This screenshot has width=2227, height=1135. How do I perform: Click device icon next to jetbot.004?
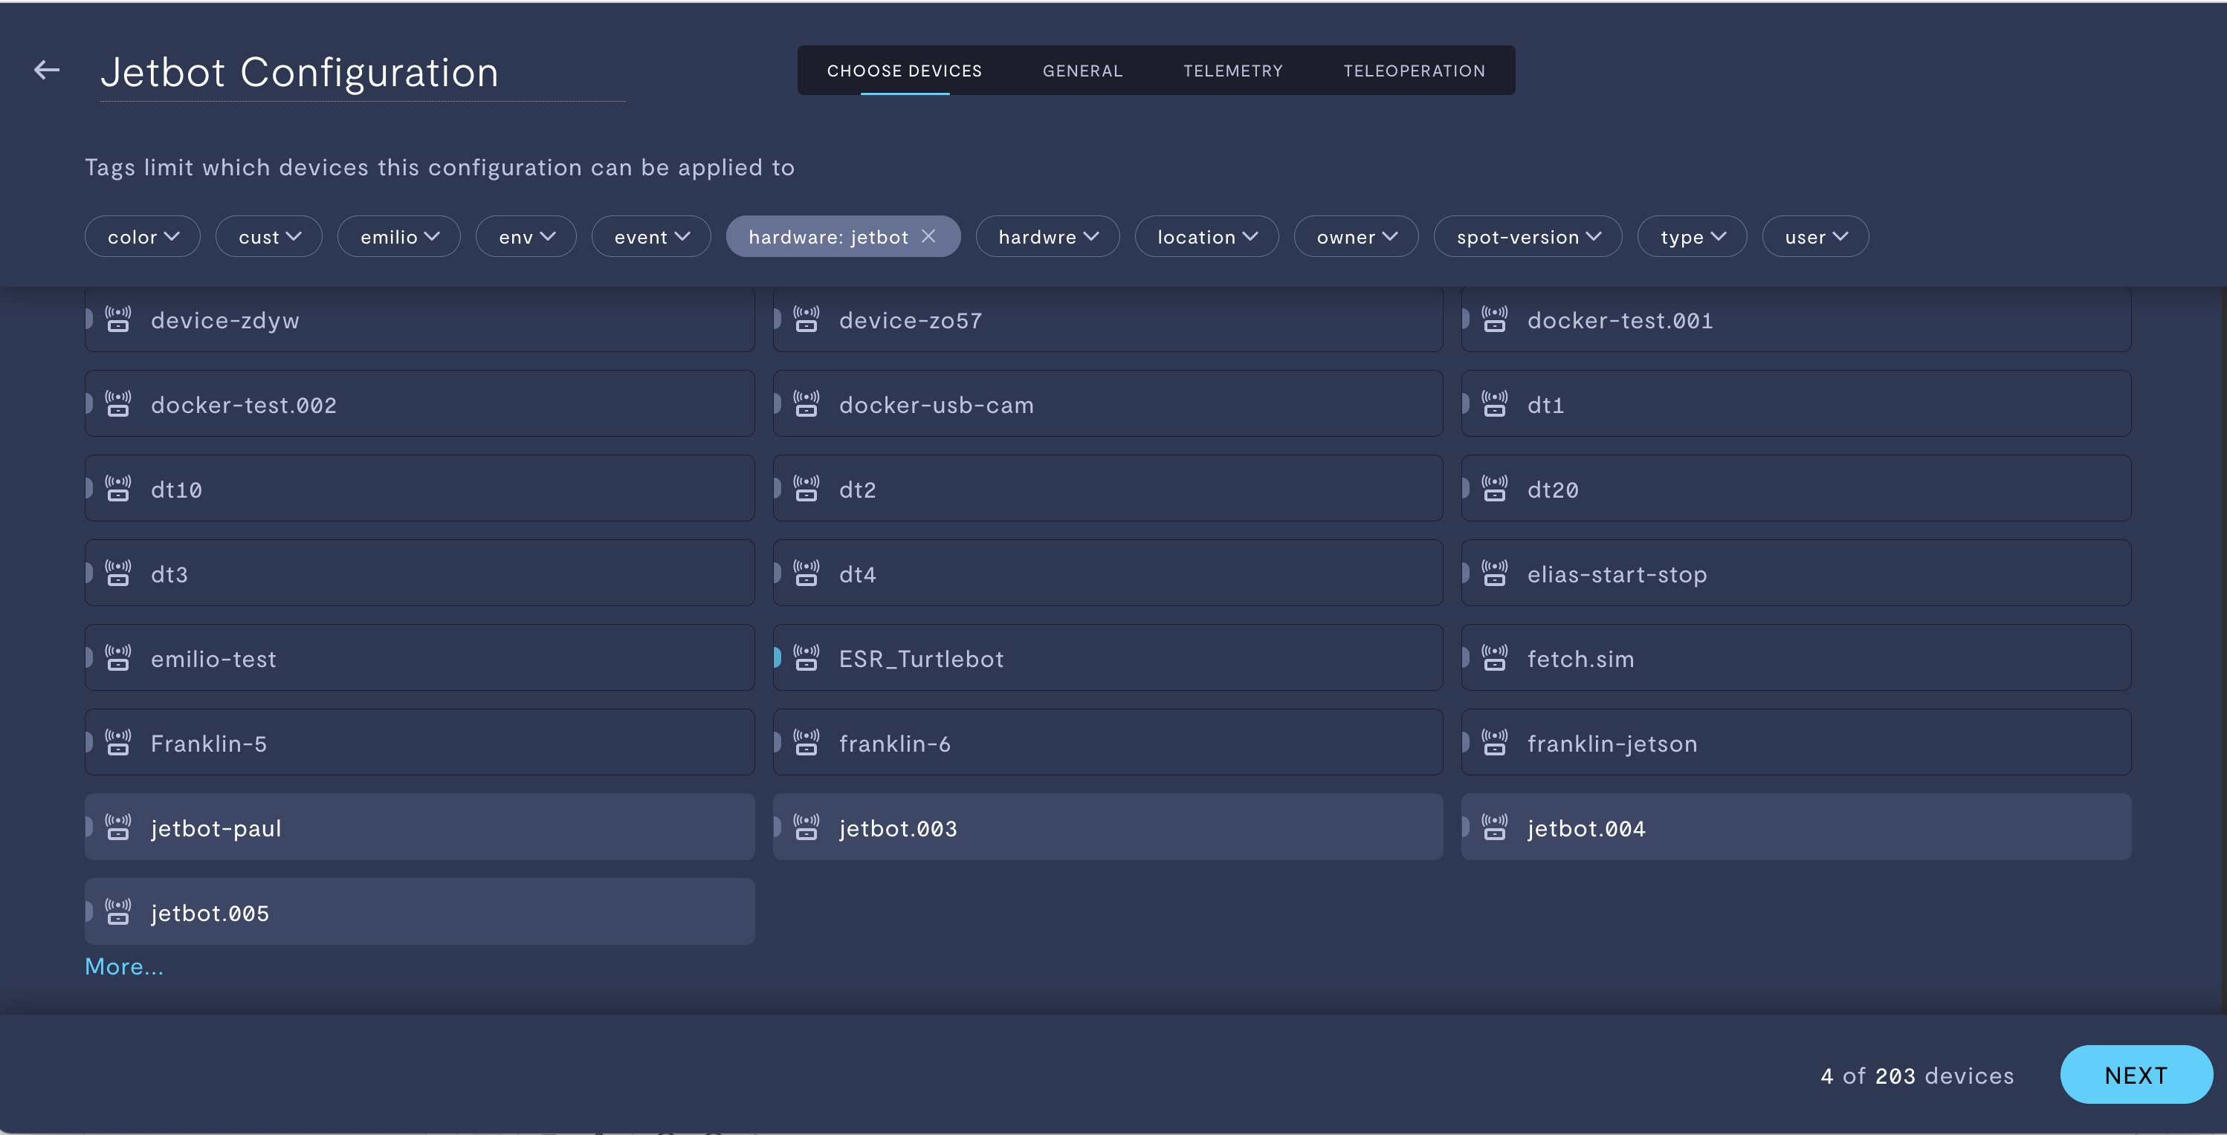pos(1494,827)
